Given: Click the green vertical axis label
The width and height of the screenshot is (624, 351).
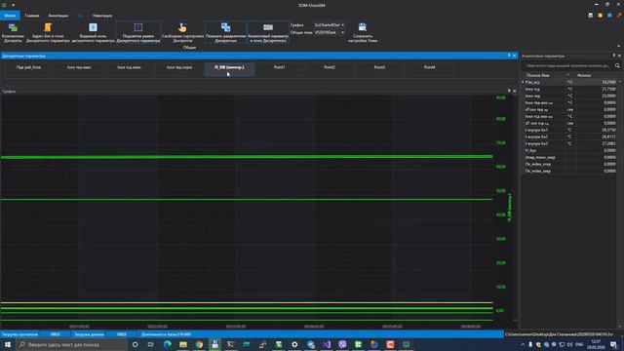Looking at the screenshot, I should point(510,208).
